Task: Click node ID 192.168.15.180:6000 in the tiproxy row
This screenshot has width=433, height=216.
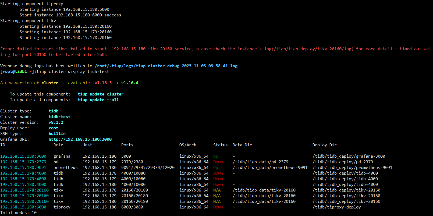Action: pyautogui.click(x=23, y=207)
